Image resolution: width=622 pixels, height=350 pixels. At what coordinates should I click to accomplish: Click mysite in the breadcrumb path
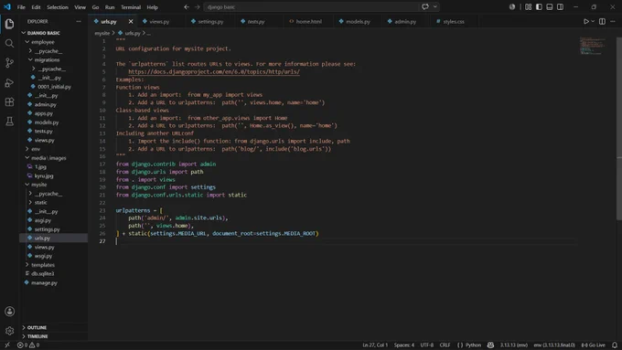[102, 33]
